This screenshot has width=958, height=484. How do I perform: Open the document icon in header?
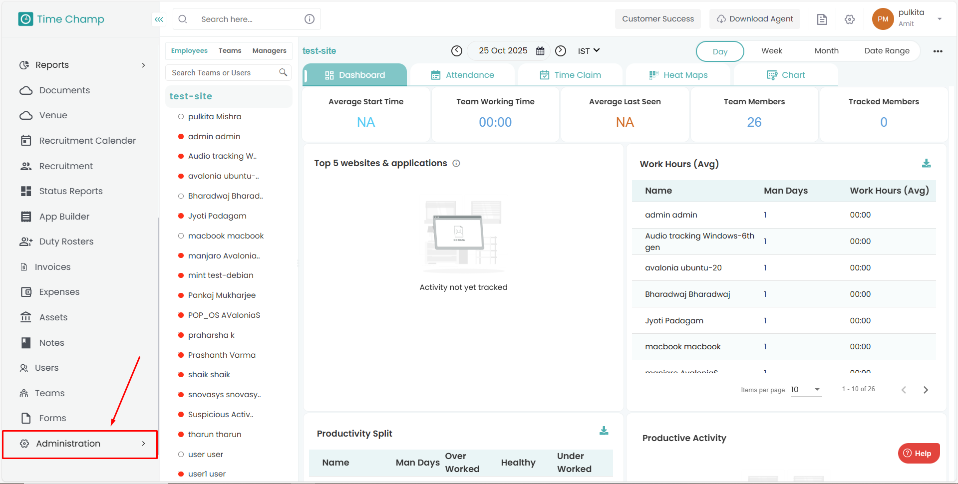[822, 19]
